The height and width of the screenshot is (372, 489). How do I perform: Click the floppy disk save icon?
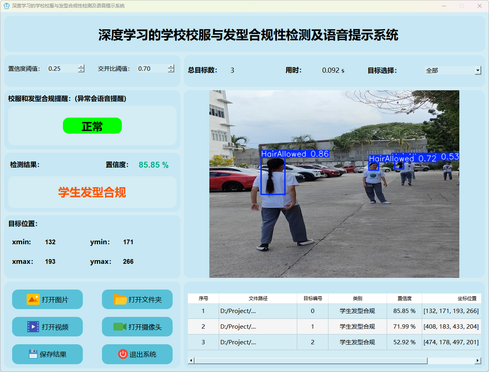pos(33,354)
